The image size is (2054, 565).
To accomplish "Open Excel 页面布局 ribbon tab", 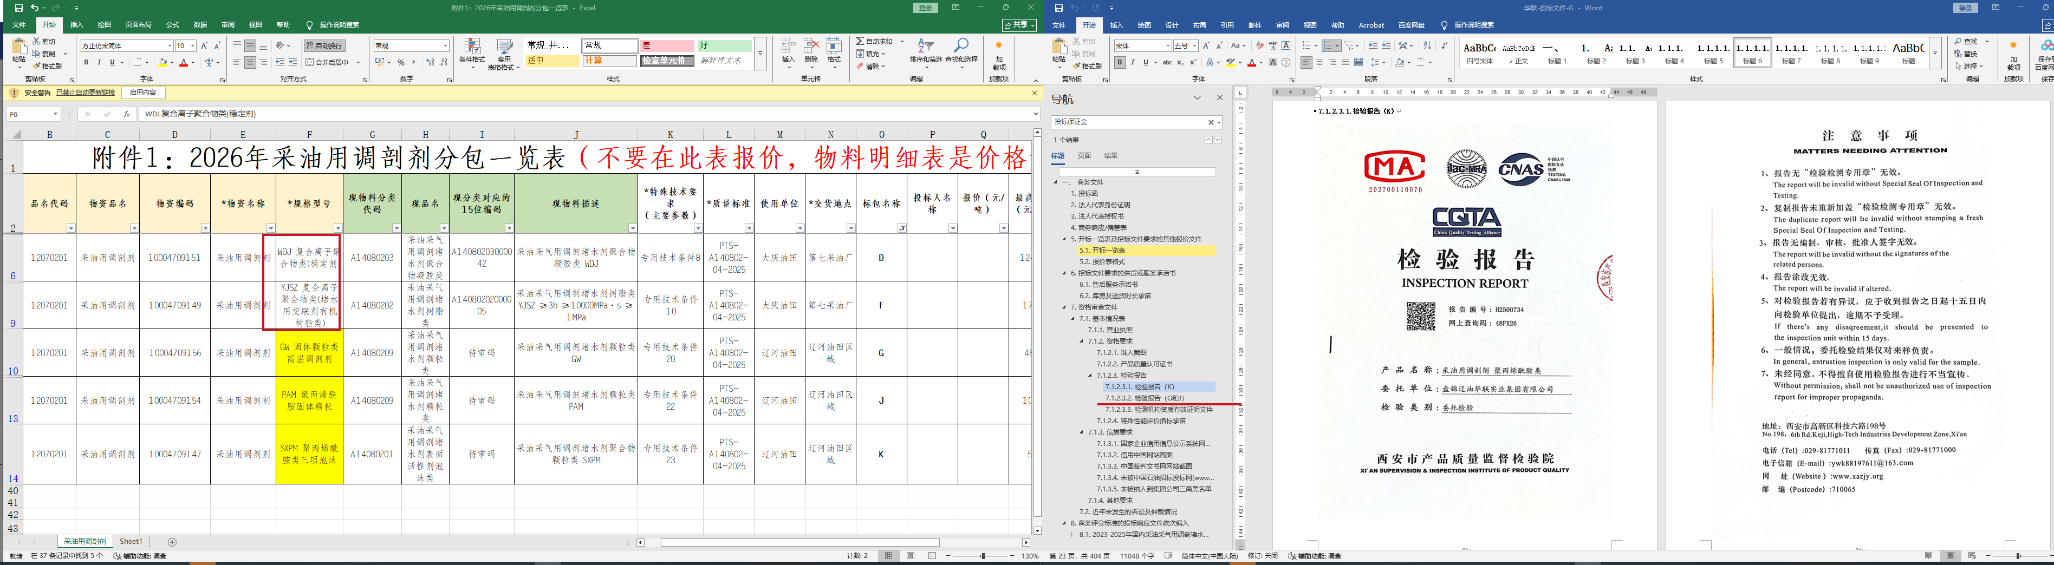I will [138, 25].
